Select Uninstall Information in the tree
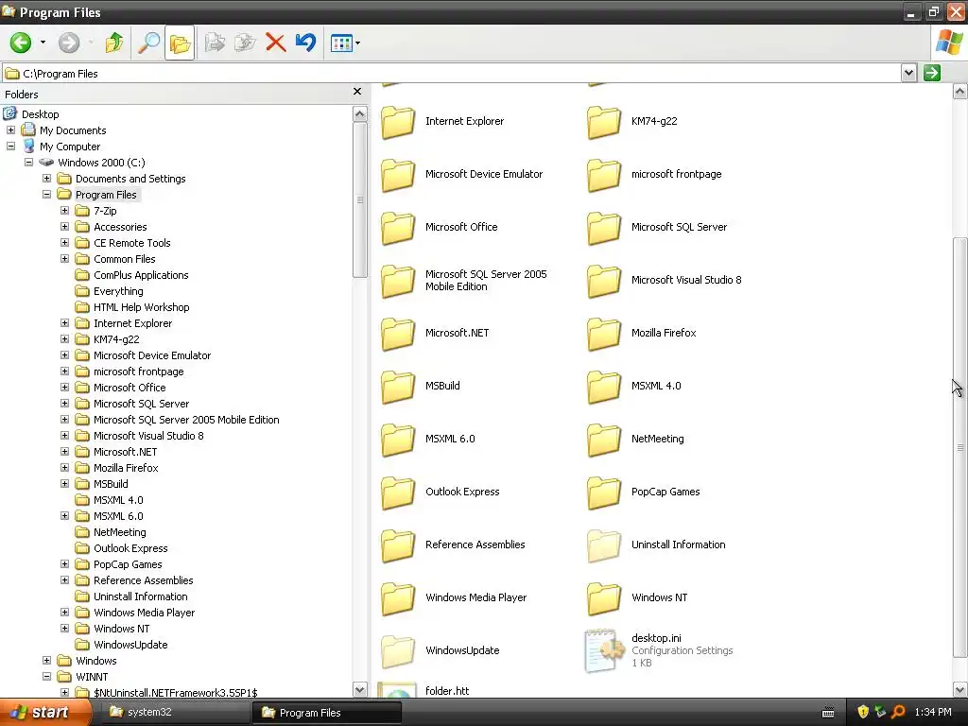Screen dimensions: 968x726 (140, 596)
